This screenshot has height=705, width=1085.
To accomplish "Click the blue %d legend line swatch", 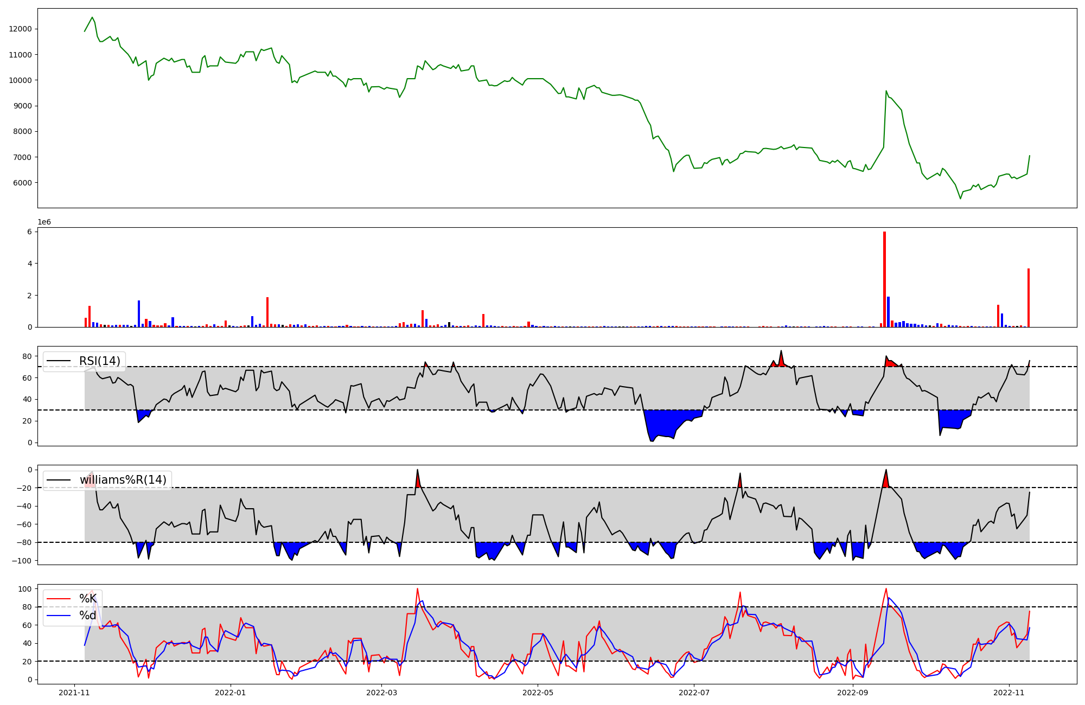I will point(59,616).
